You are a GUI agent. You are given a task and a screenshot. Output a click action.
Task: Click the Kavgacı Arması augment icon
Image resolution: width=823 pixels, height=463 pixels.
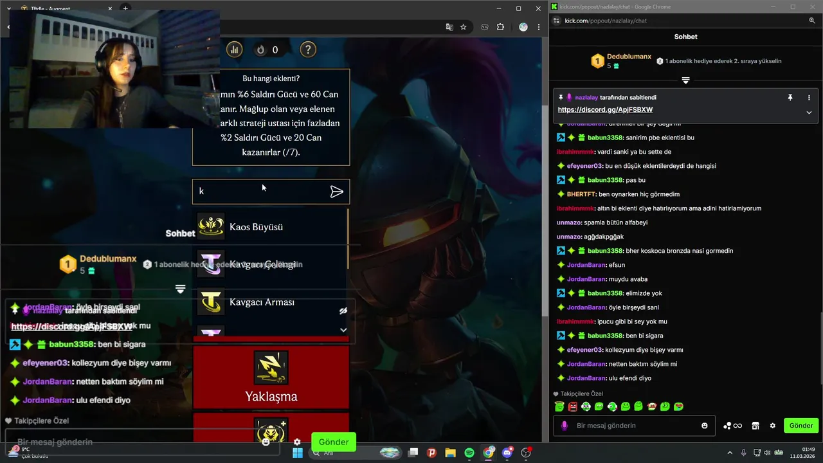click(x=210, y=302)
